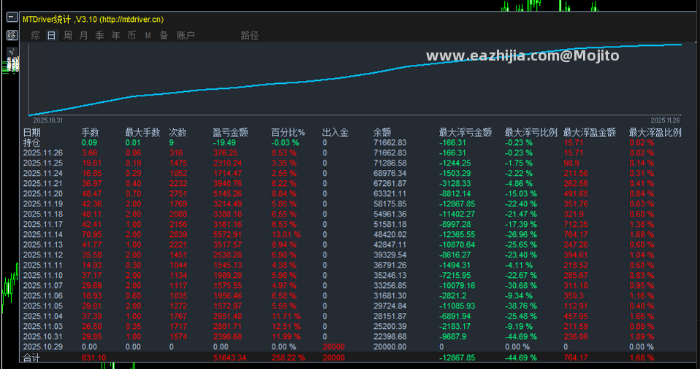Click the 盈亏金额 column header
The height and width of the screenshot is (369, 700).
pyautogui.click(x=230, y=133)
